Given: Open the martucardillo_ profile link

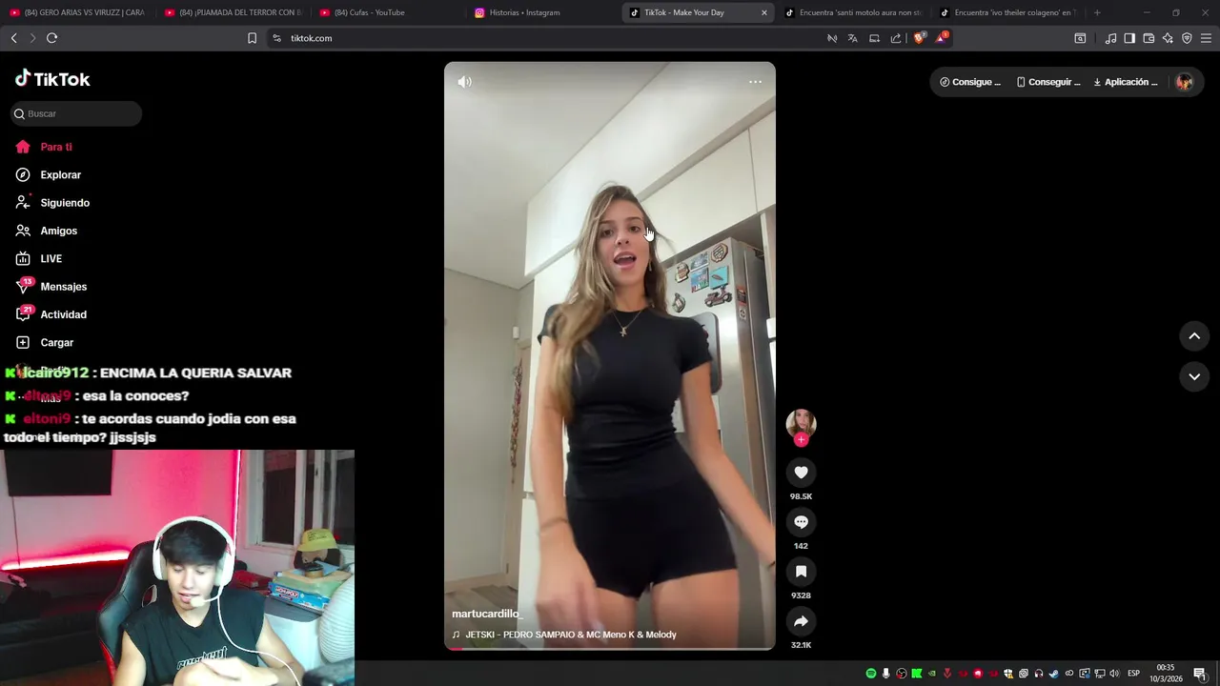Looking at the screenshot, I should (487, 615).
